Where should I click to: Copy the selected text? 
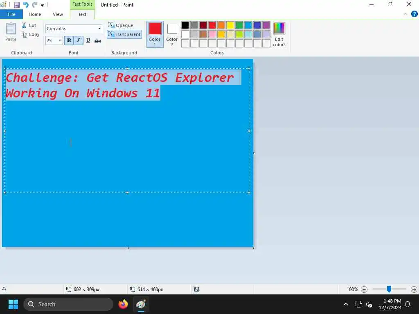pyautogui.click(x=30, y=34)
